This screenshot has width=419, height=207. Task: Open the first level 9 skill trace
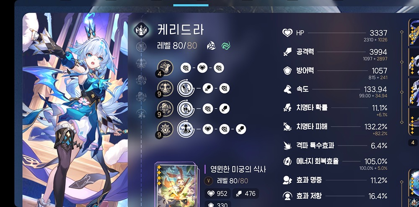pyautogui.click(x=165, y=88)
